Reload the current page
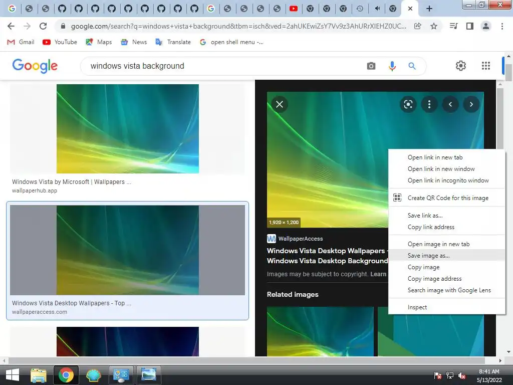This screenshot has height=385, width=513. [43, 26]
